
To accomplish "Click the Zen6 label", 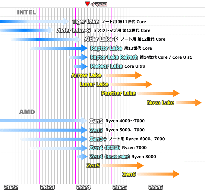I will 129,174.
